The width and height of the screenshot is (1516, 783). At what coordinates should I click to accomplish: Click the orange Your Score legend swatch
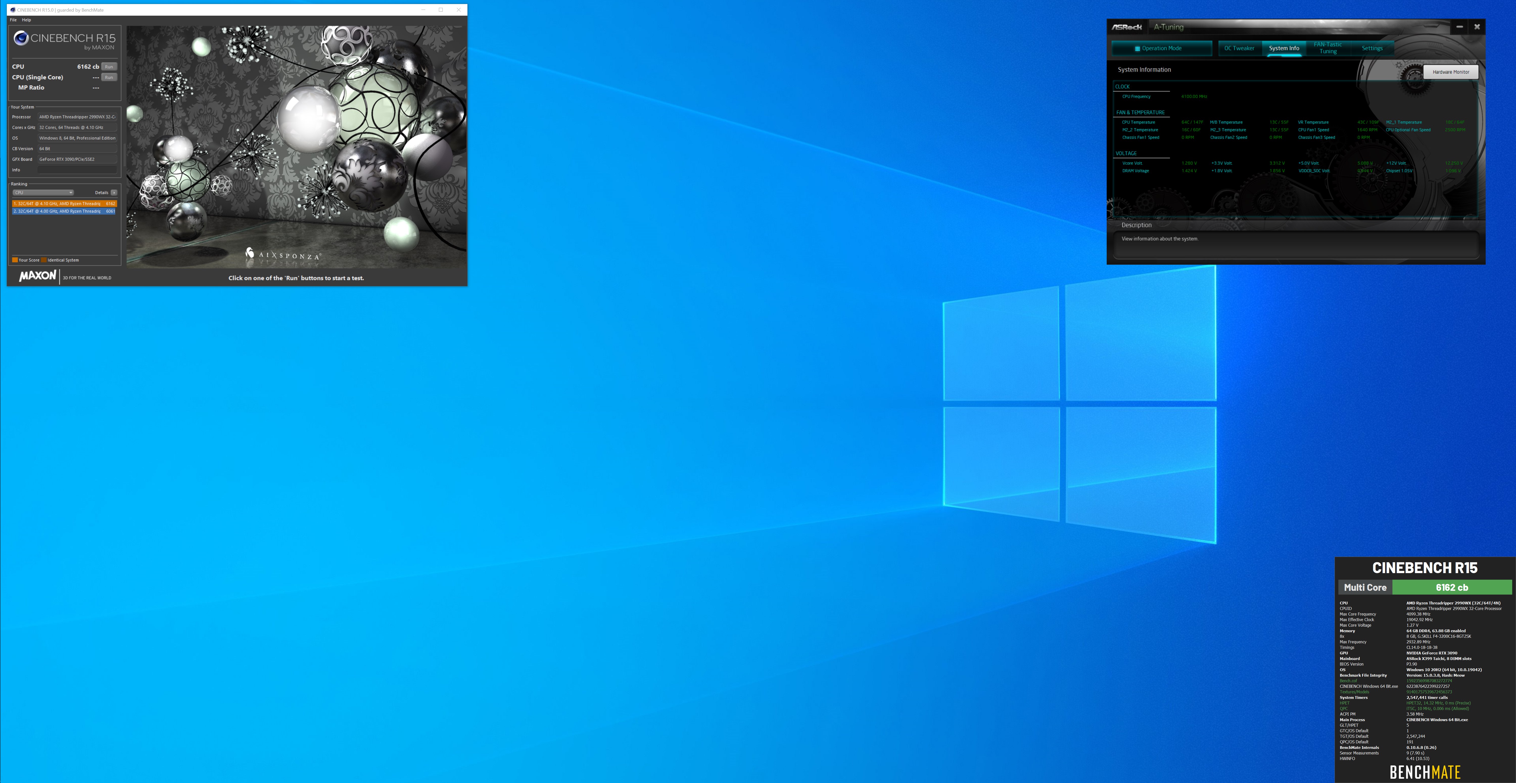click(x=15, y=259)
